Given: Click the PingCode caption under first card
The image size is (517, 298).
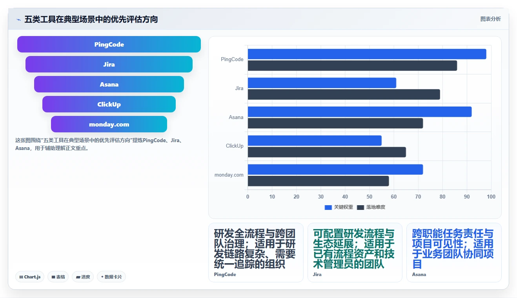Looking at the screenshot, I should point(225,275).
